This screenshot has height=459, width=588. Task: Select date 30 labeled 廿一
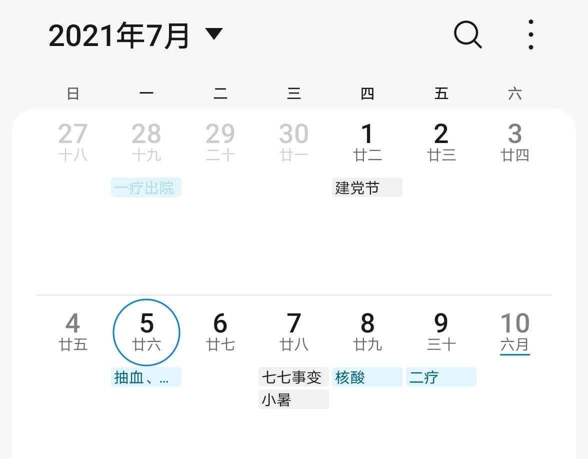click(x=293, y=141)
